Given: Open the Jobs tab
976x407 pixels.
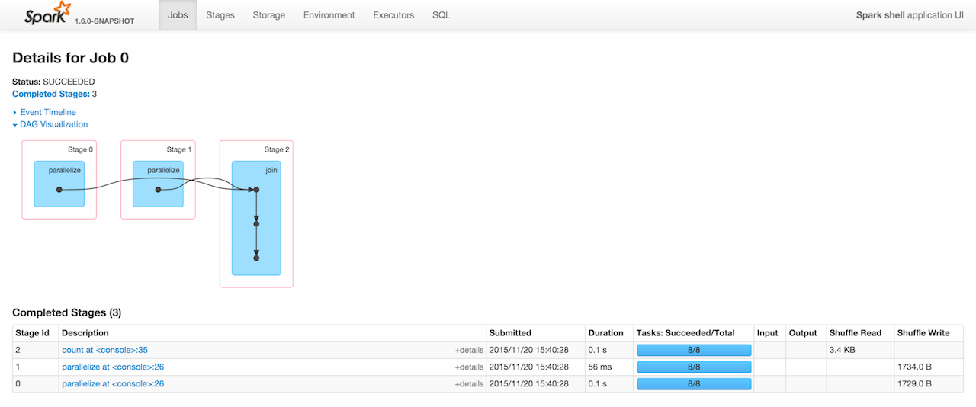Looking at the screenshot, I should click(x=178, y=15).
